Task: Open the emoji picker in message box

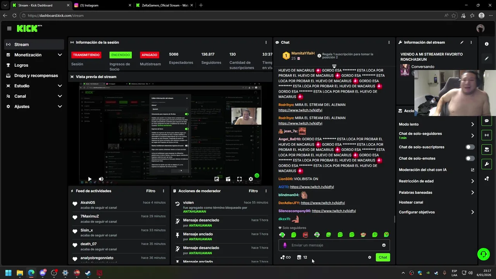Action: point(384,245)
